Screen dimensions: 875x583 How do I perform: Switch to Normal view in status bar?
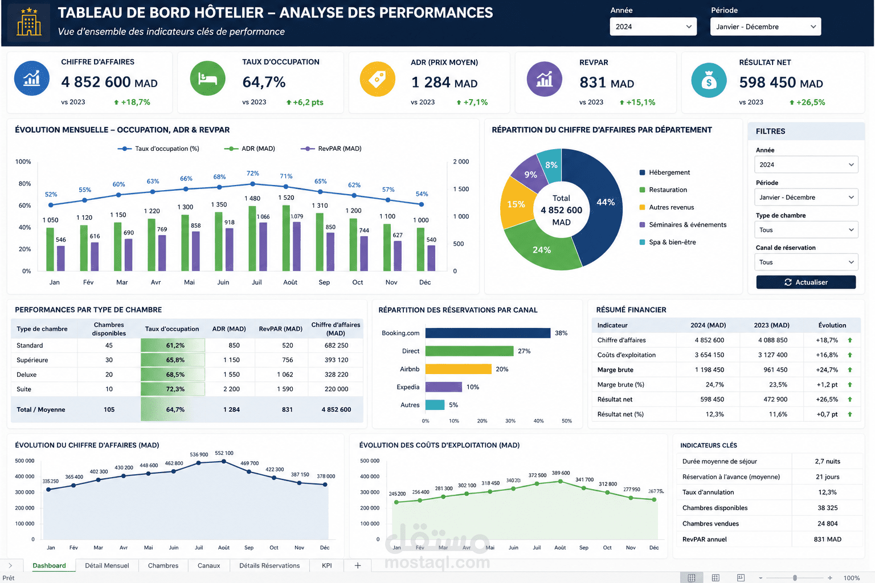click(691, 578)
